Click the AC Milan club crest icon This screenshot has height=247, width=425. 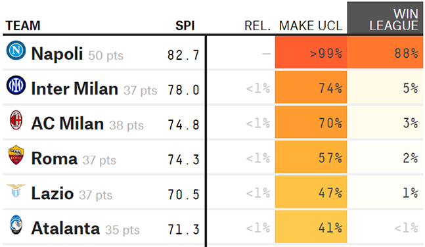tap(16, 120)
